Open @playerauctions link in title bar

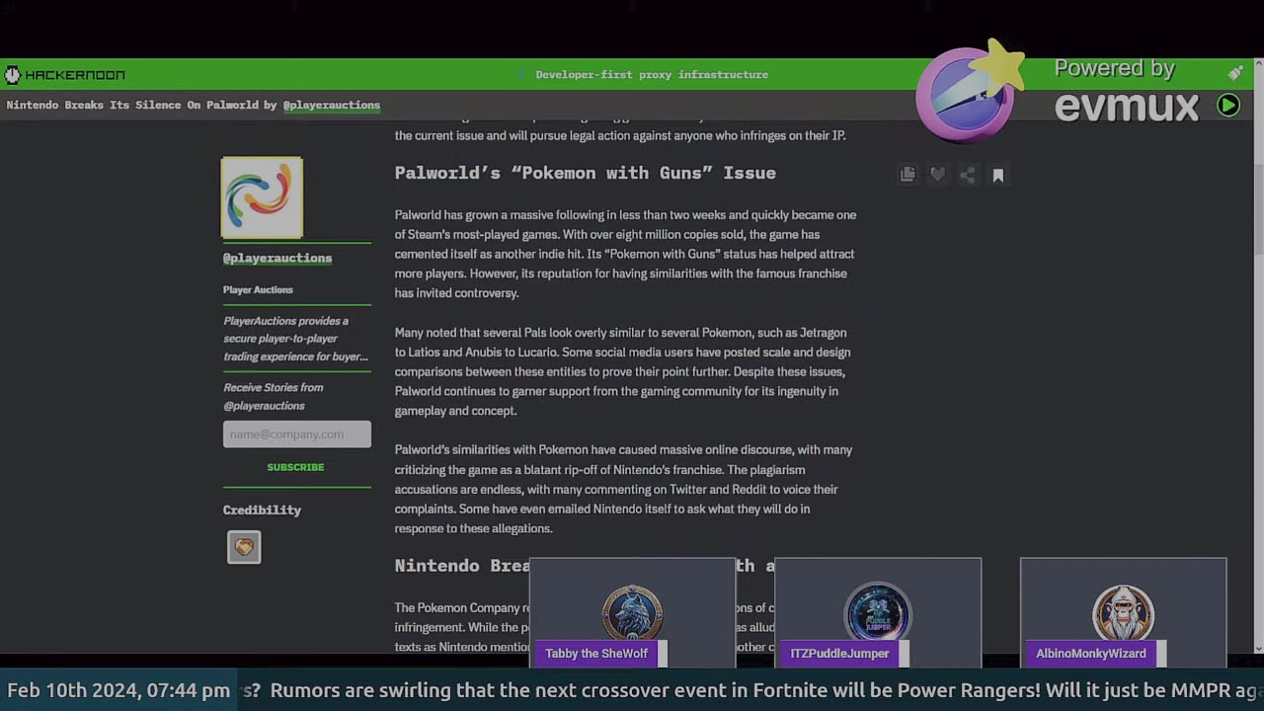coord(332,105)
